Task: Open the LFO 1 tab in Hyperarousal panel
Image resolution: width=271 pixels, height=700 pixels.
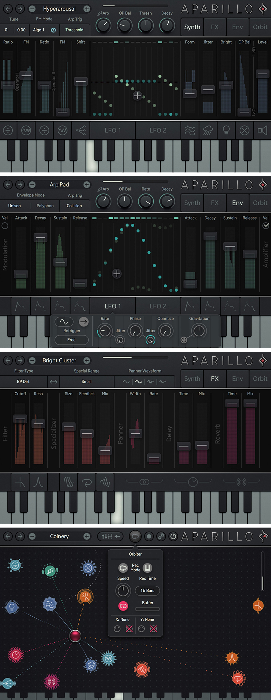Action: (113, 130)
